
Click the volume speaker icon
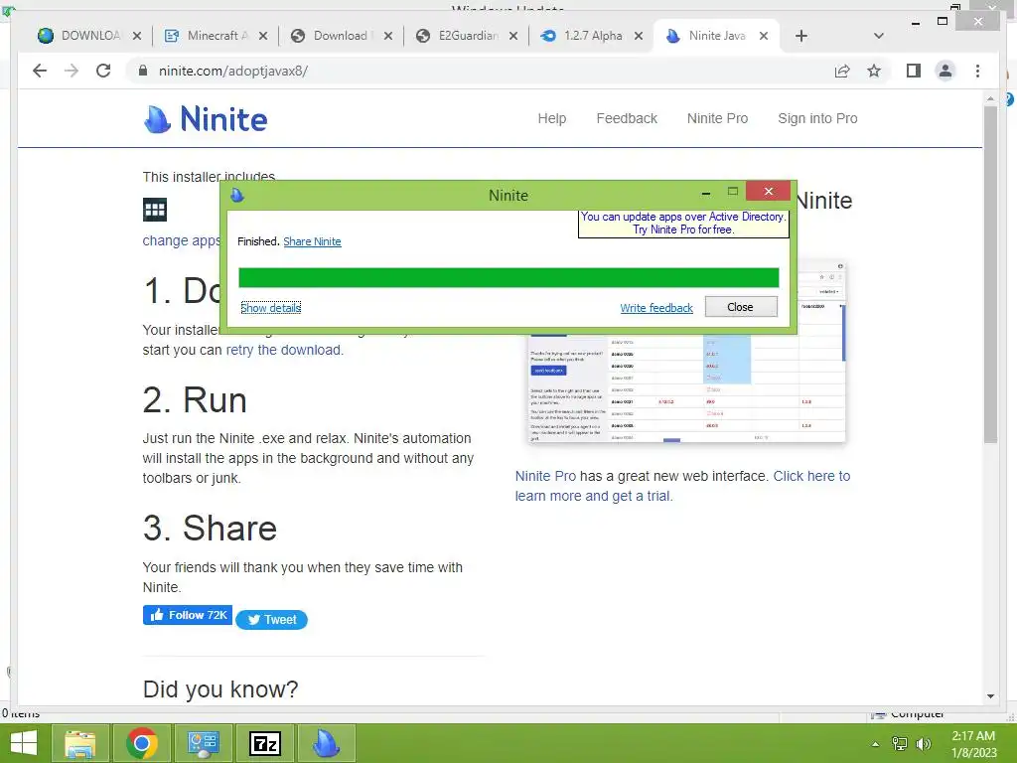tap(923, 743)
